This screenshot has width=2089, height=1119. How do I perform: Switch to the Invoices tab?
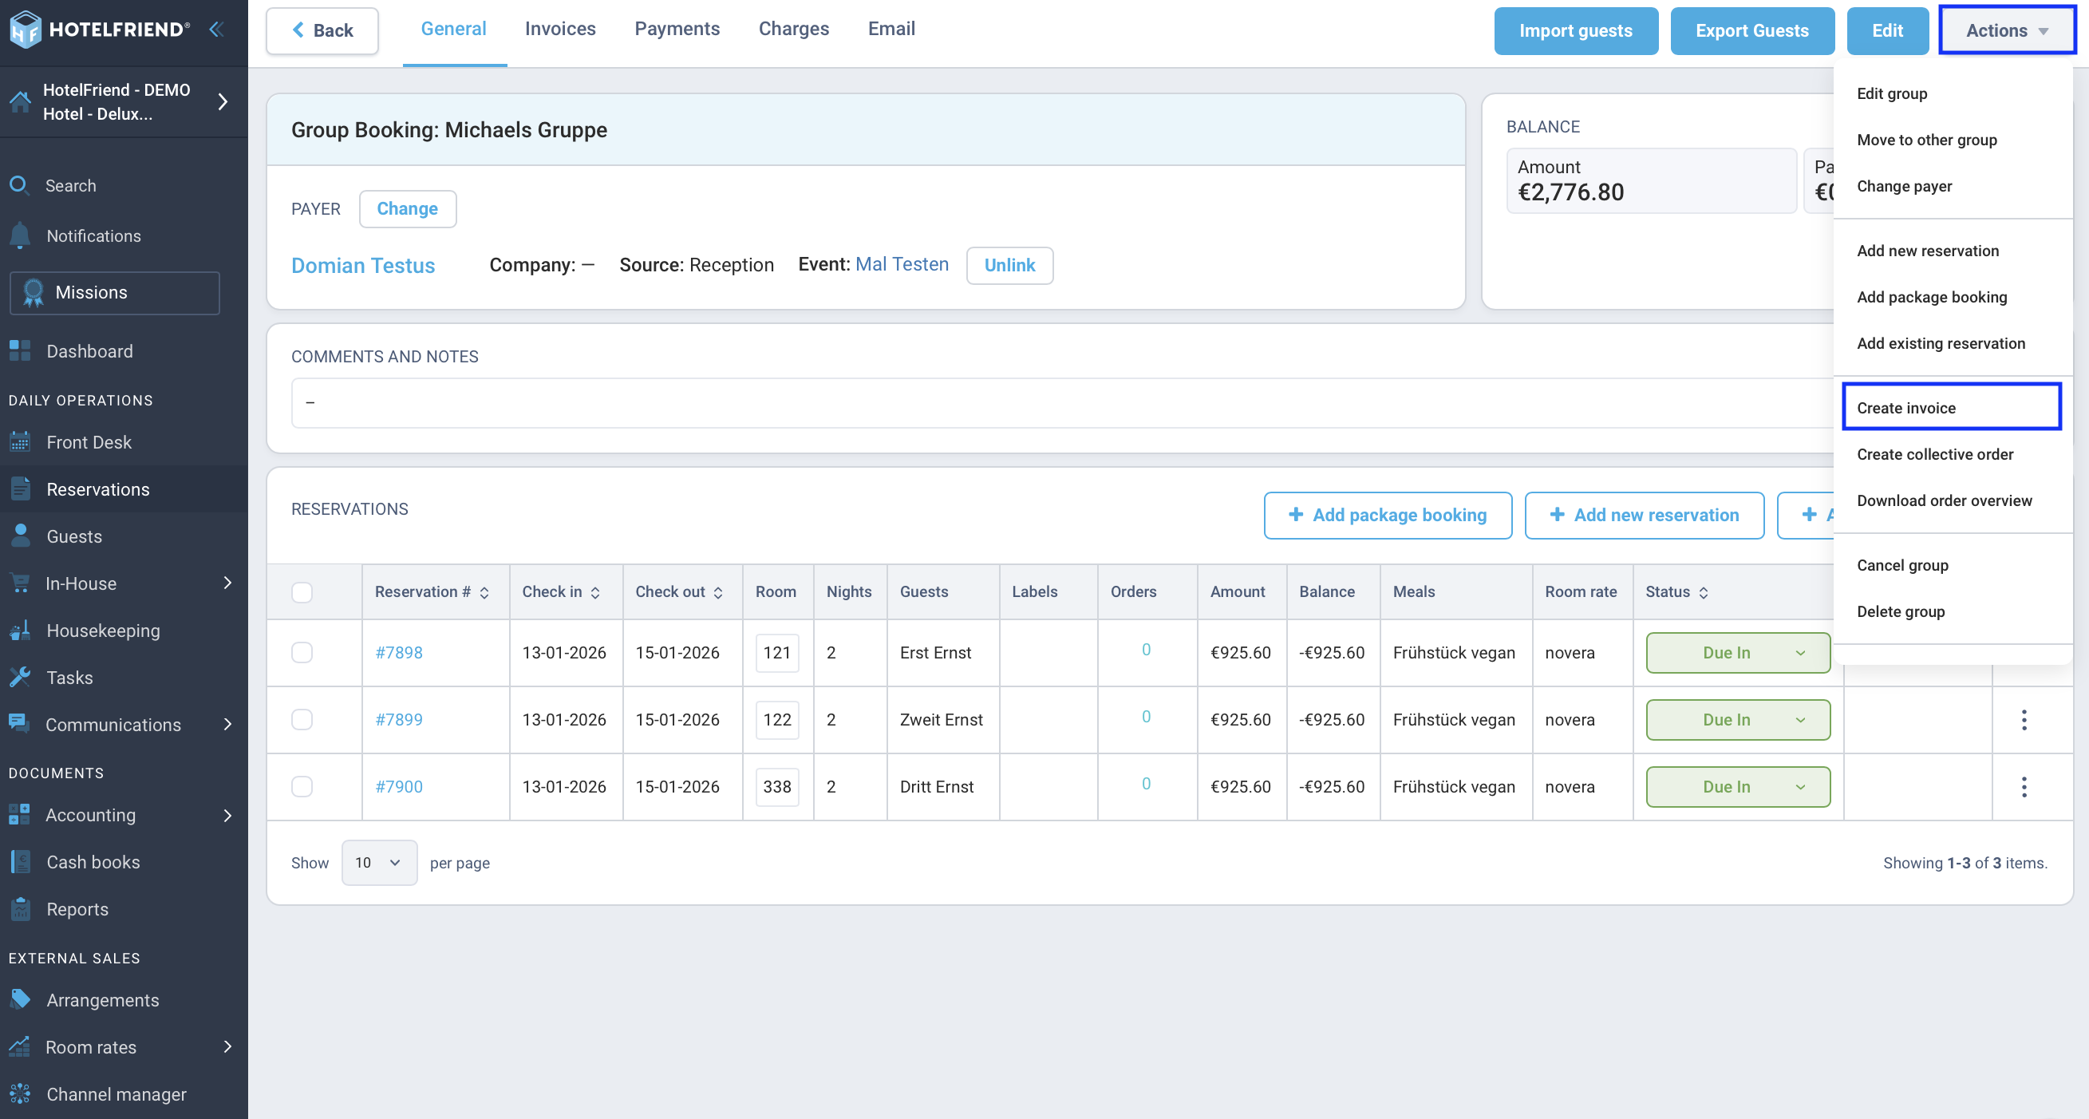[560, 30]
